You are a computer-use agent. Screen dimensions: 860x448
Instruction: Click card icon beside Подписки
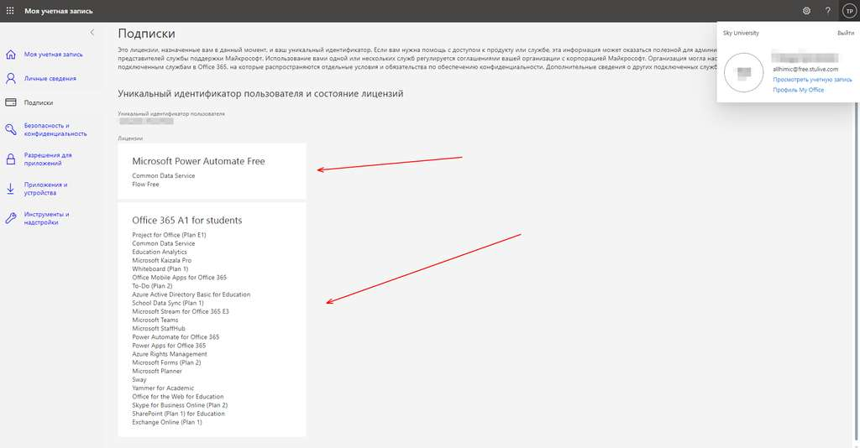click(10, 102)
